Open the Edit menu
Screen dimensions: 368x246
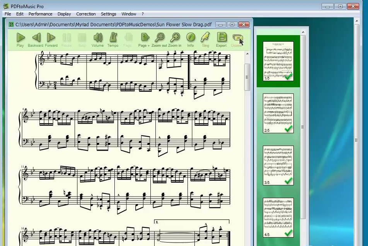[20, 14]
